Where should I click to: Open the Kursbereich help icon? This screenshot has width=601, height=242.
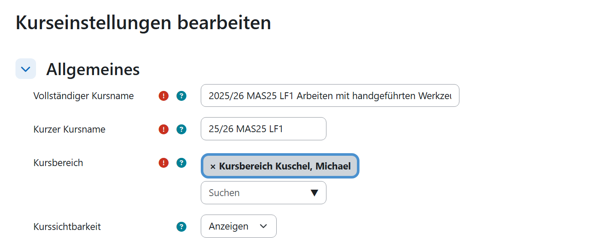[181, 163]
